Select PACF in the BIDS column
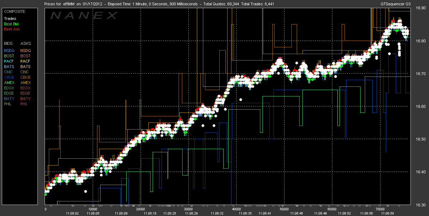 click(x=9, y=61)
